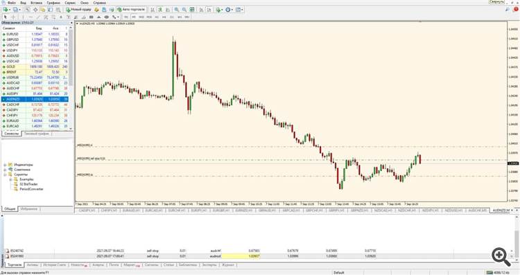
Task: Switch to GBPCAD,H1 chart tab
Action: click(x=291, y=211)
